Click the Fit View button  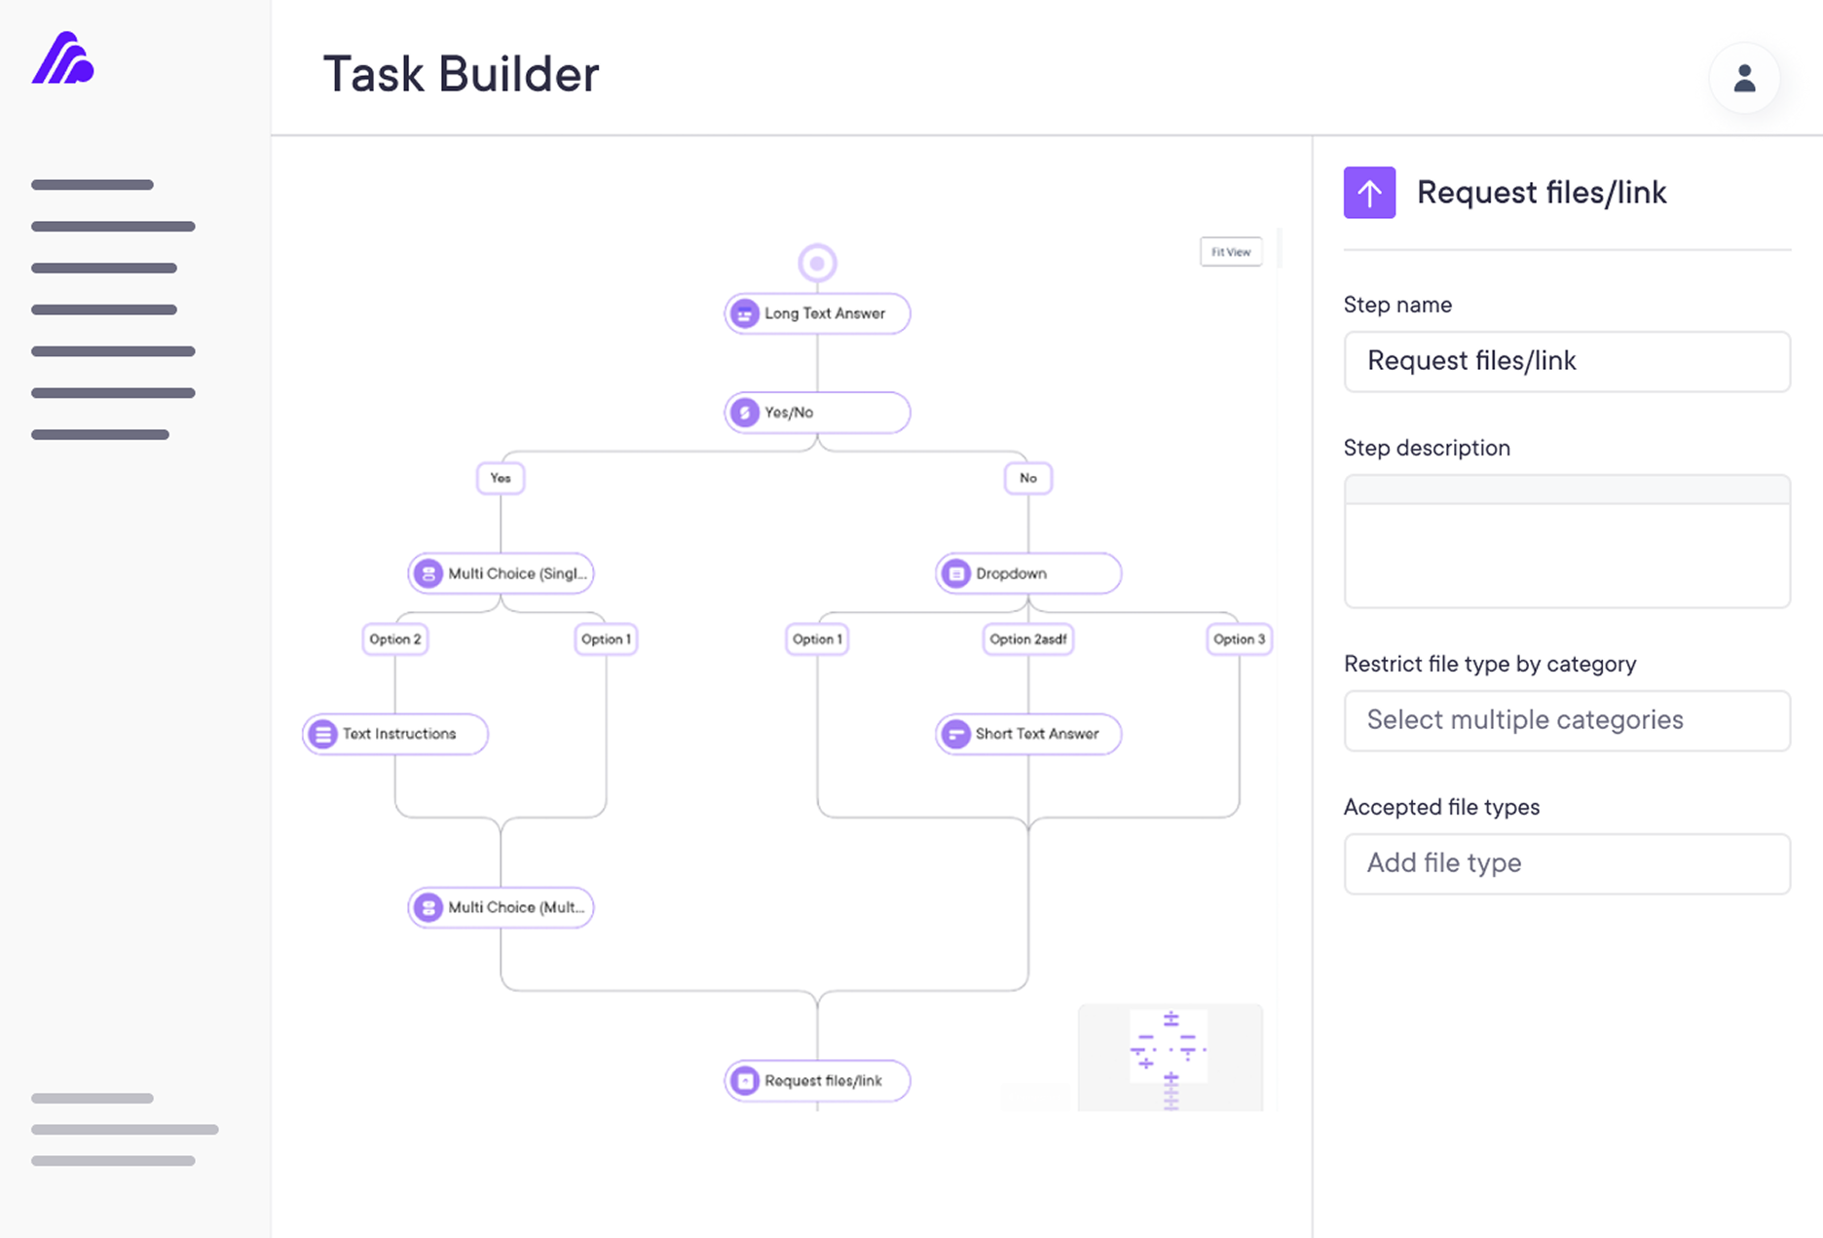1230,251
